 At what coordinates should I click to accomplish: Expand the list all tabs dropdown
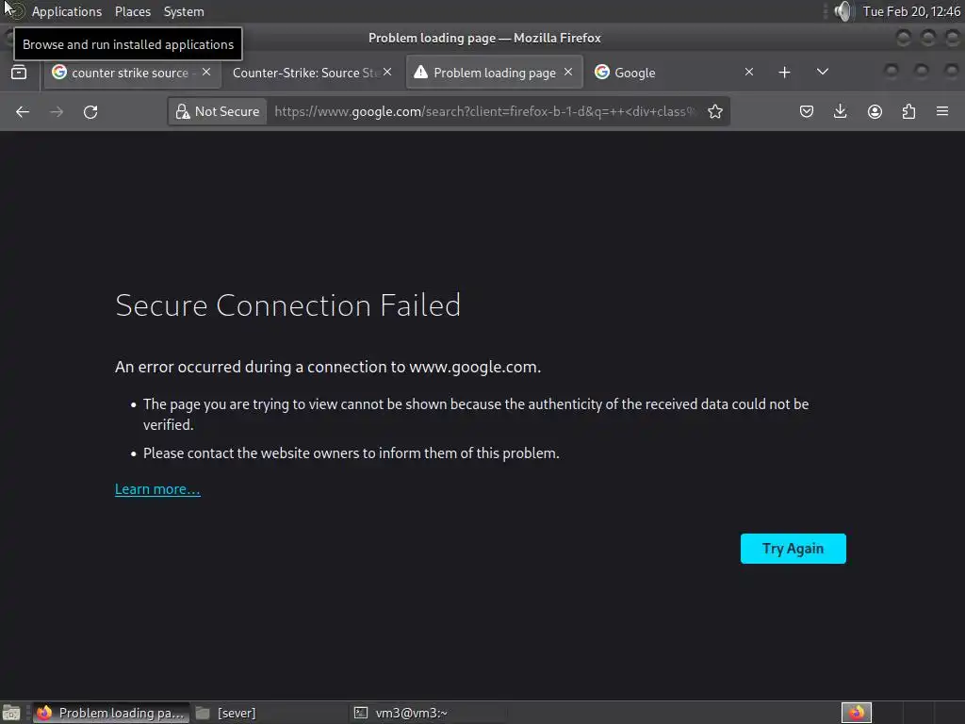[823, 73]
